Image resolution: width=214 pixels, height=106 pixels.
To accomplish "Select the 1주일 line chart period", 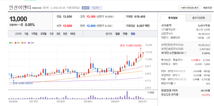I will click(34, 34).
